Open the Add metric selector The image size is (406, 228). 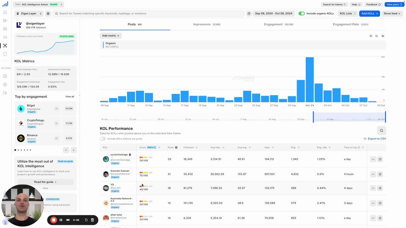[111, 36]
